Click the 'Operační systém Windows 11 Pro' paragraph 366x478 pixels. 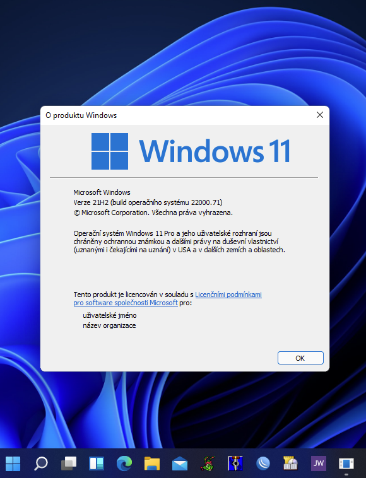pos(179,242)
